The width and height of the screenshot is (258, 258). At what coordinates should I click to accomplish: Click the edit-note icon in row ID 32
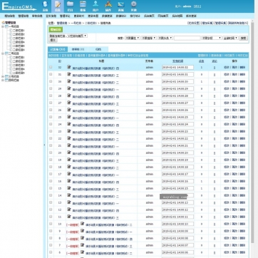(x=69, y=67)
